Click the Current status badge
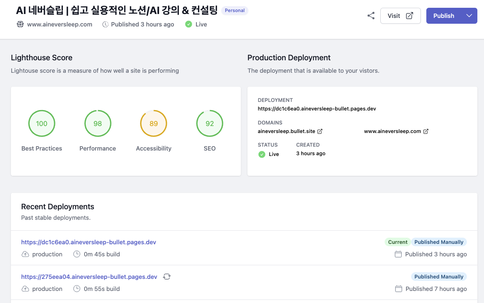 397,242
